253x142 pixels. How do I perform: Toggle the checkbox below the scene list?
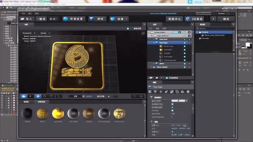coord(167,78)
